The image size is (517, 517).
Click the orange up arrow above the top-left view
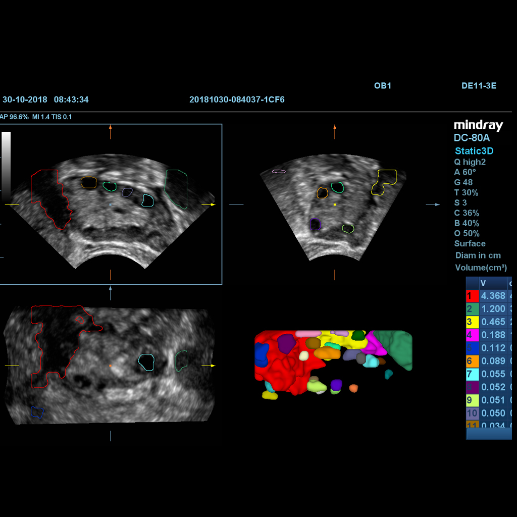[111, 132]
